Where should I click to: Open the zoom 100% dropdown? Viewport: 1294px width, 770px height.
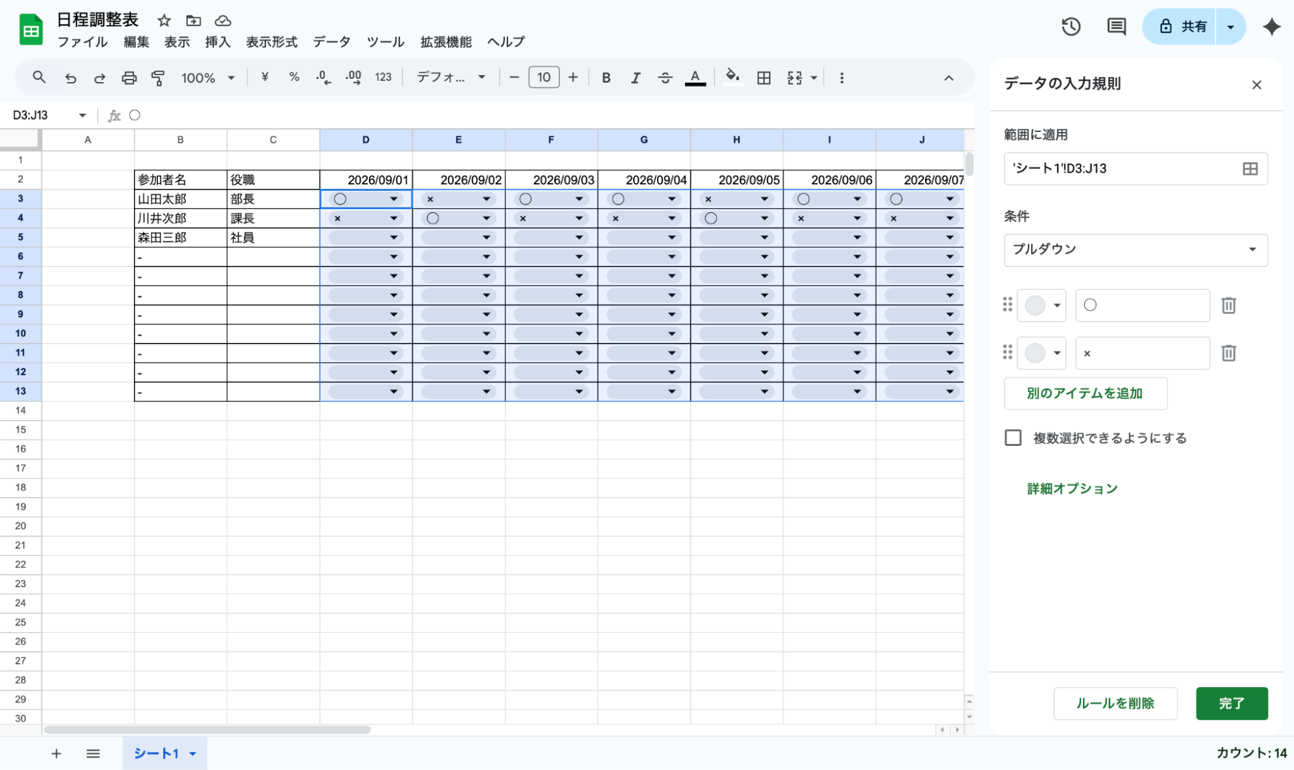pos(207,78)
